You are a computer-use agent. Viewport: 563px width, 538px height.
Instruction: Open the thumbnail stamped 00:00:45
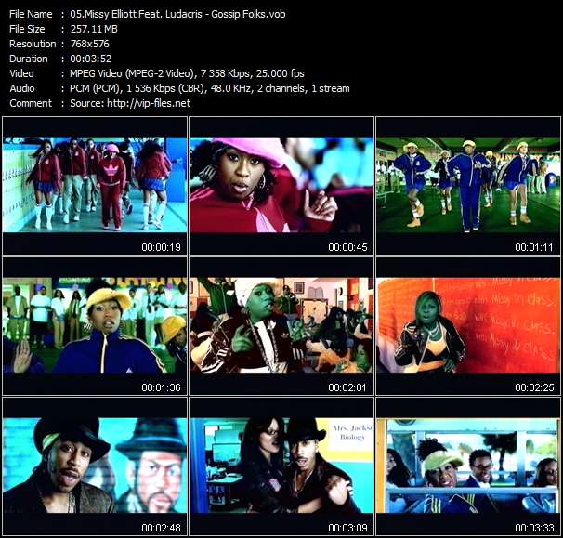(281, 185)
